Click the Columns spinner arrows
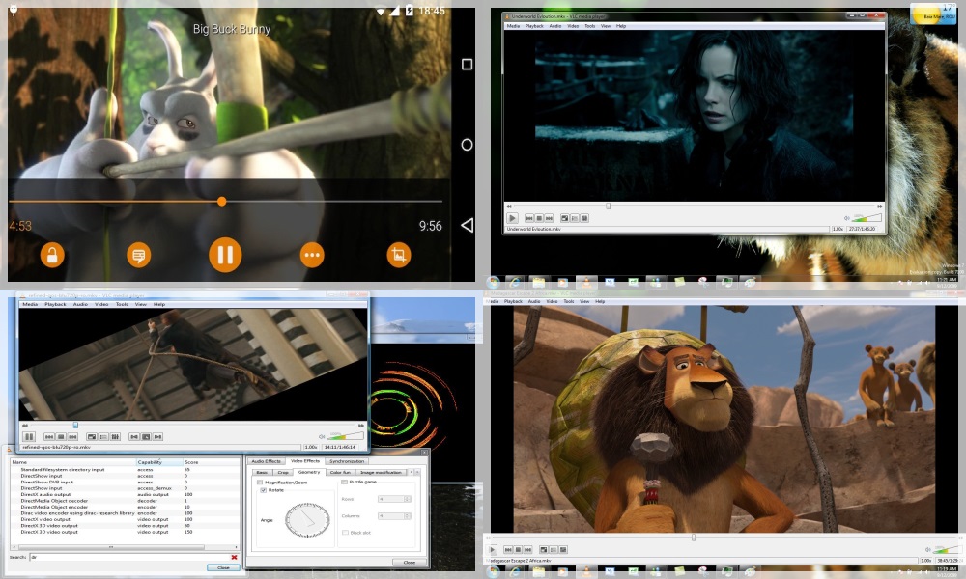 [x=408, y=515]
